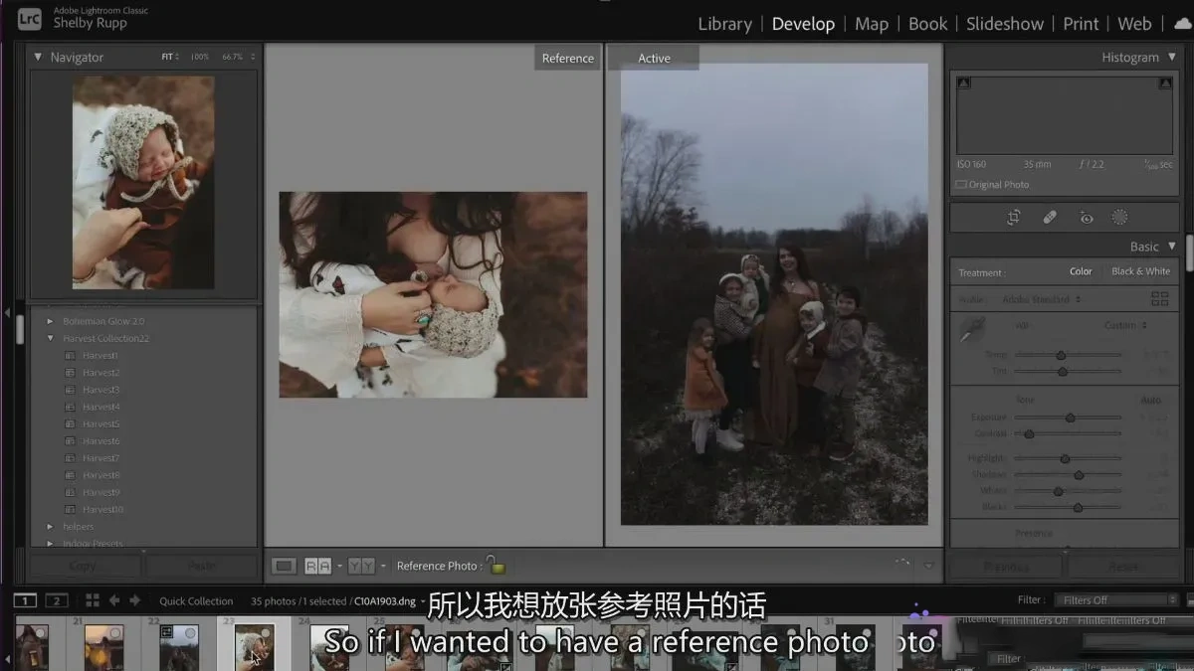The width and height of the screenshot is (1194, 671).
Task: Click the Paste settings button
Action: click(202, 566)
